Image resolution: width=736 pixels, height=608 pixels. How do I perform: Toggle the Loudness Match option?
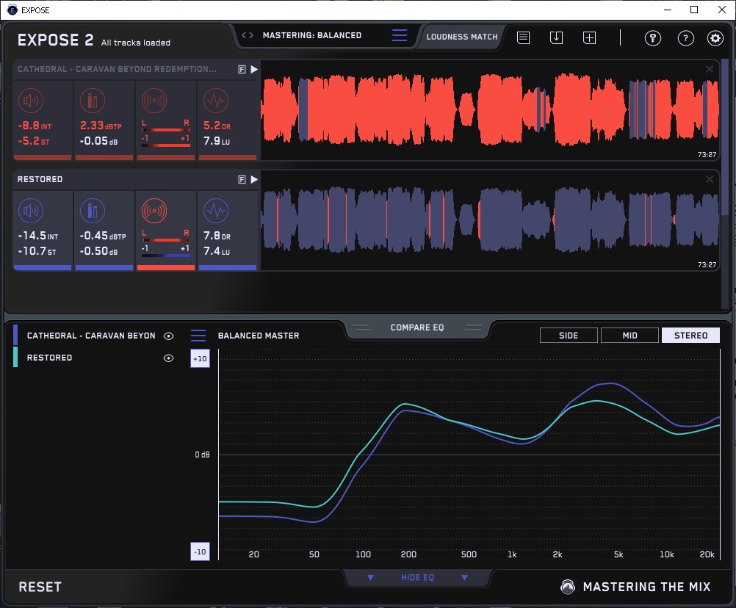[462, 36]
